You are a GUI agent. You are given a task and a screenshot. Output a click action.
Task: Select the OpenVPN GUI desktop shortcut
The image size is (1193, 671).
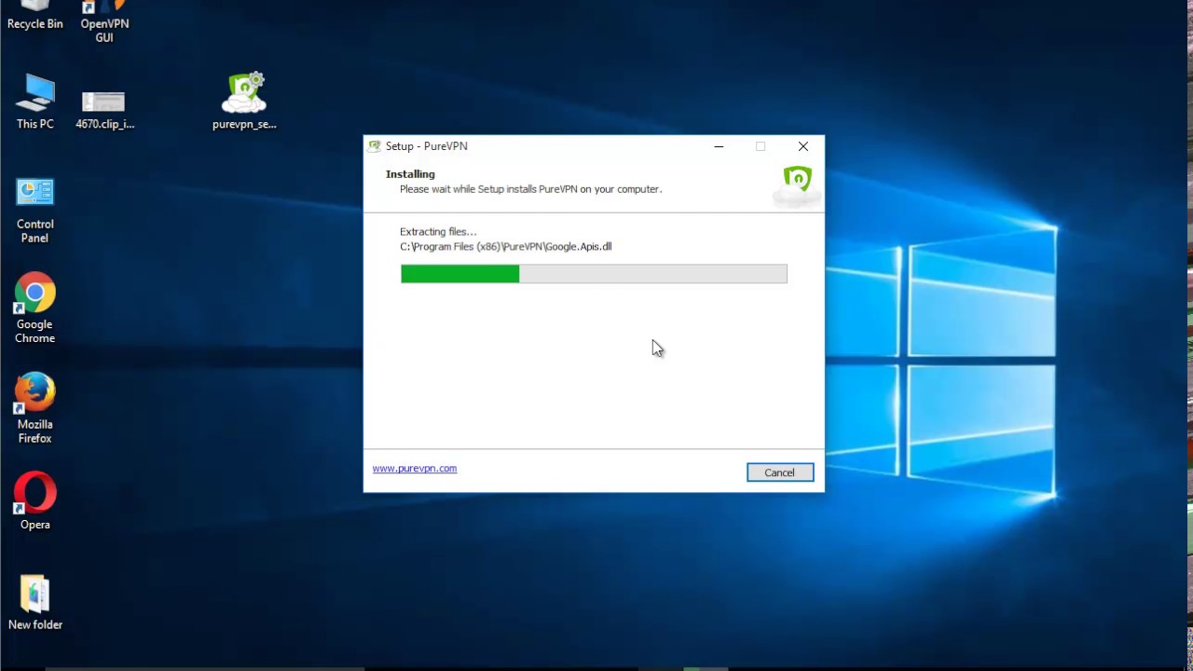point(104,21)
